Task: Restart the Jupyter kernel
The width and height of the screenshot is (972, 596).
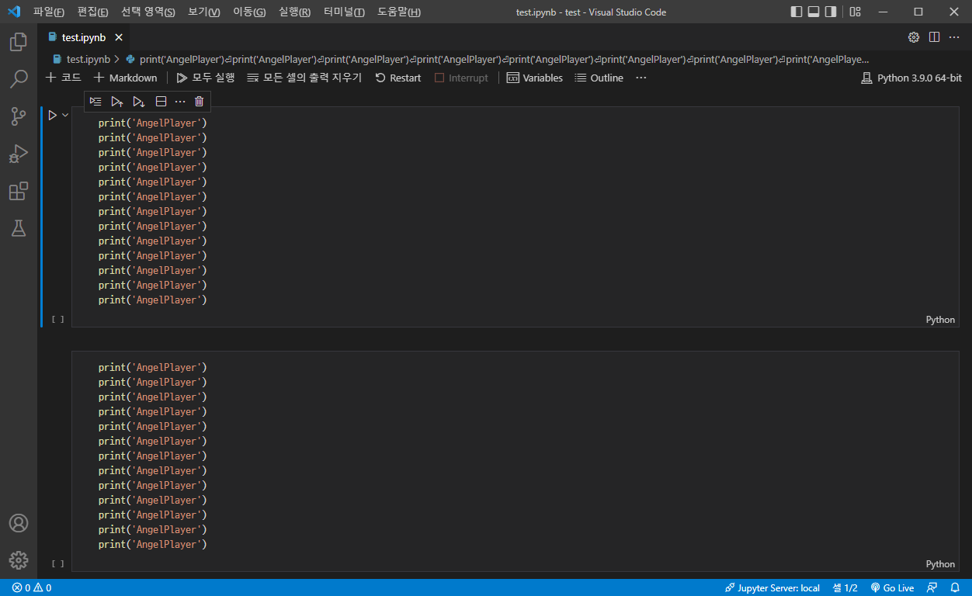Action: pos(397,78)
